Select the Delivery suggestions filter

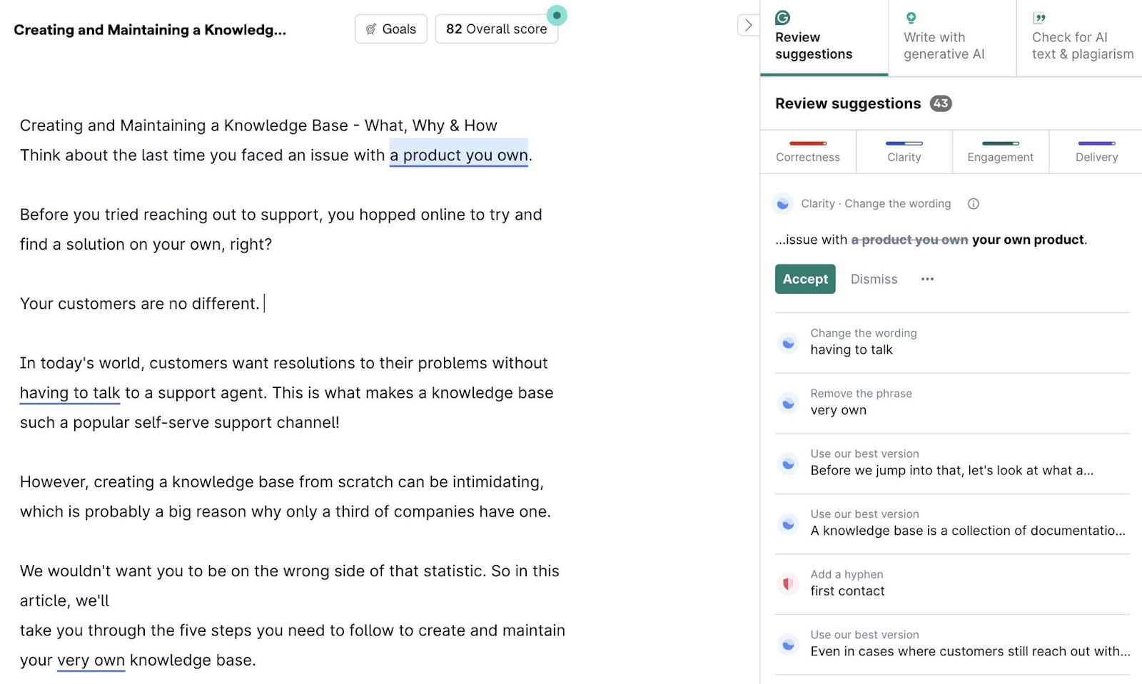[x=1096, y=152]
